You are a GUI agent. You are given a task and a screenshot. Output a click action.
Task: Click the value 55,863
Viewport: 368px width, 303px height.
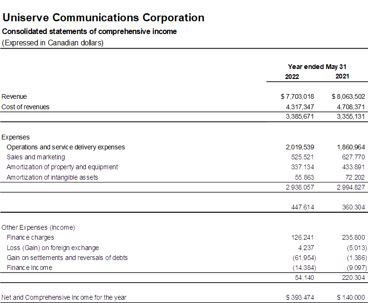pyautogui.click(x=304, y=177)
